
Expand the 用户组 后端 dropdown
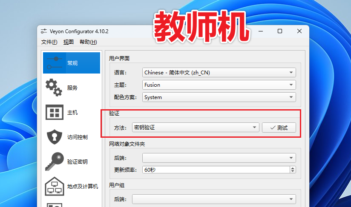tap(214, 199)
